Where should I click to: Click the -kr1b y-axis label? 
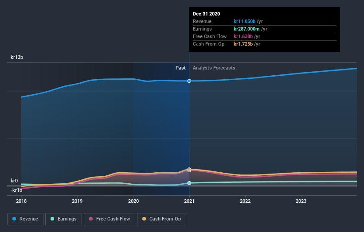[x=16, y=190]
